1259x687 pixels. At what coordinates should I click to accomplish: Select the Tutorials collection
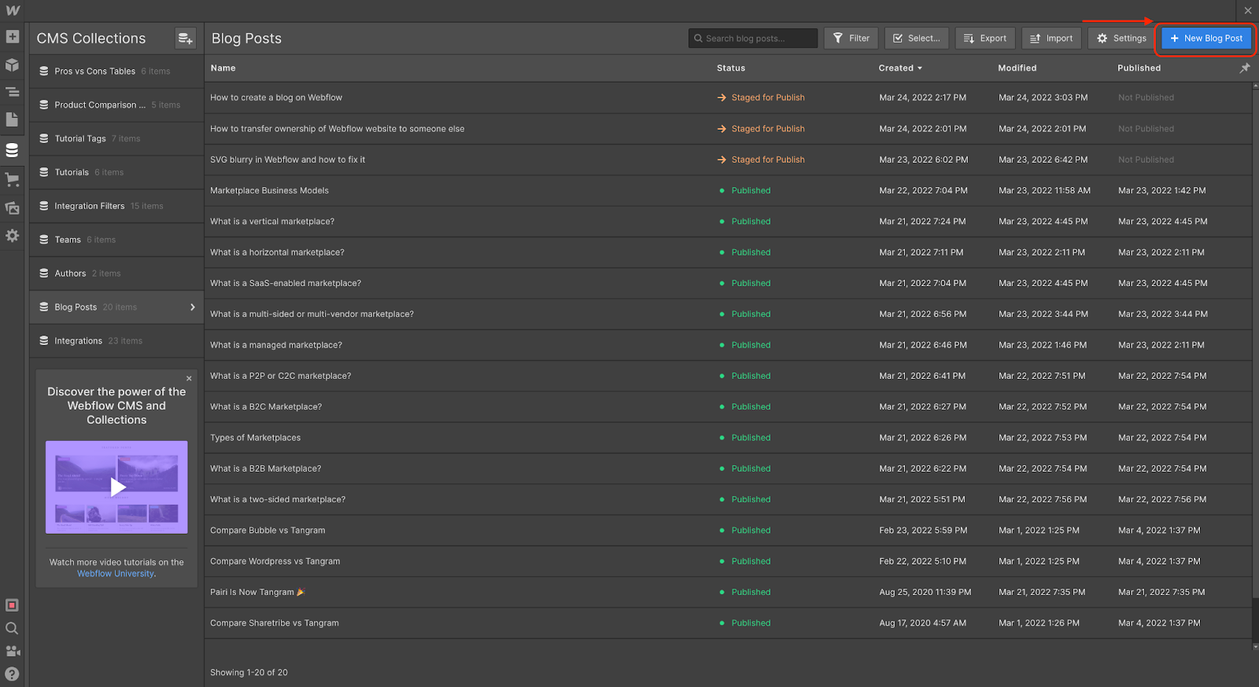pos(116,172)
